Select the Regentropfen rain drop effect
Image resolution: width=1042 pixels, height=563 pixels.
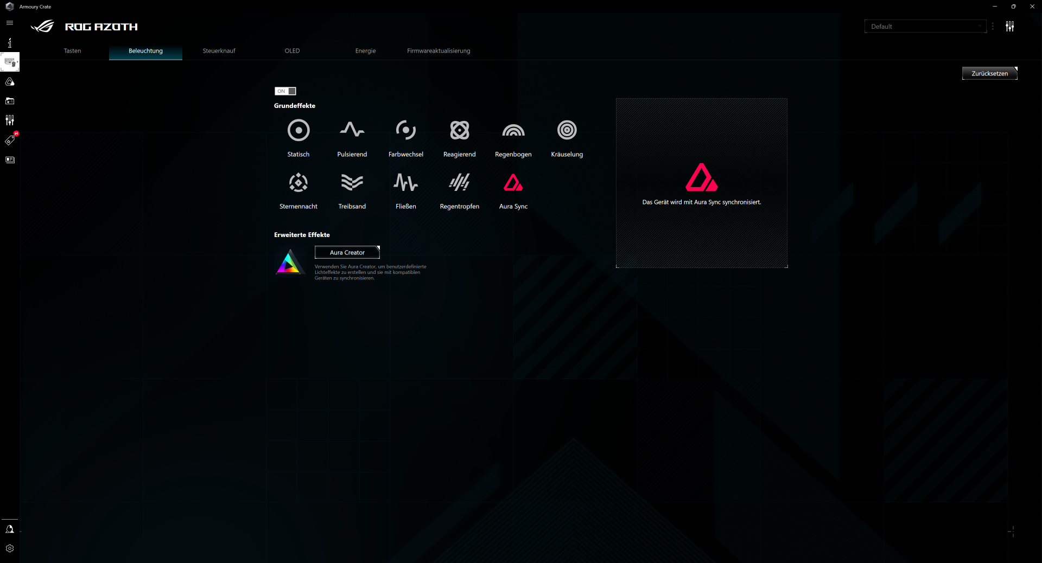(460, 182)
